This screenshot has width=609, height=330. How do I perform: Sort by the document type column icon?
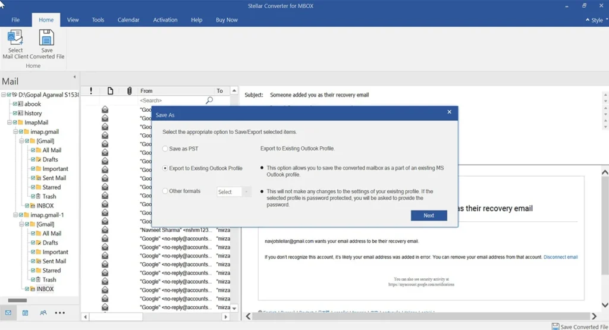tap(110, 91)
